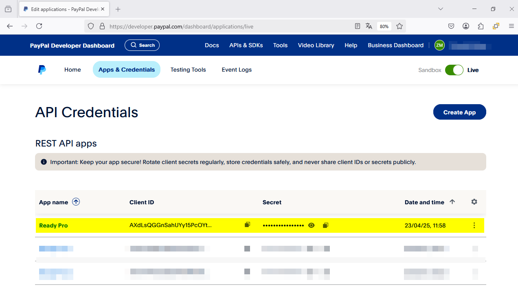Viewport: 518px width, 293px height.
Task: Open the Firefox application menu
Action: click(511, 26)
